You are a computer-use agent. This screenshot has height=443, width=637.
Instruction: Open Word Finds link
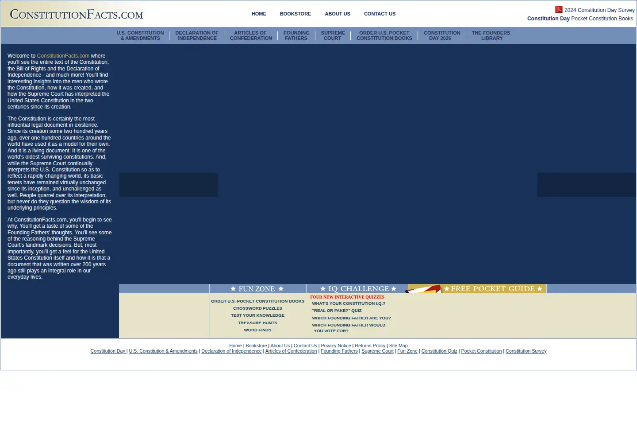[257, 330]
